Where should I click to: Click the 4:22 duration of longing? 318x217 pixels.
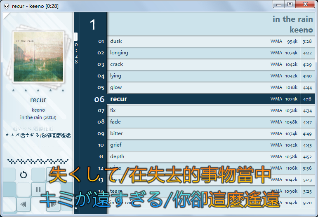(307, 53)
